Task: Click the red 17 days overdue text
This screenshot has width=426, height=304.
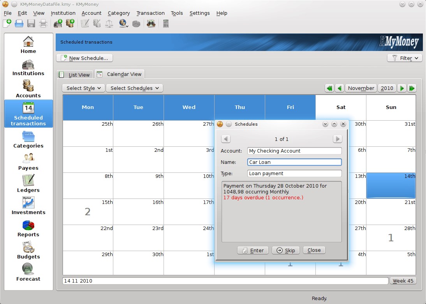Action: [263, 197]
